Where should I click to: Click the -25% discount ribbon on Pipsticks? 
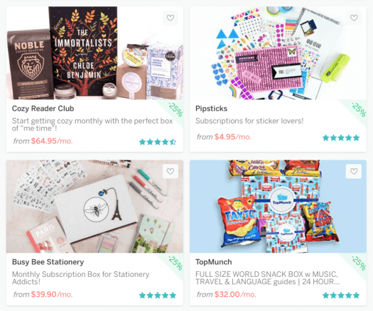359,109
